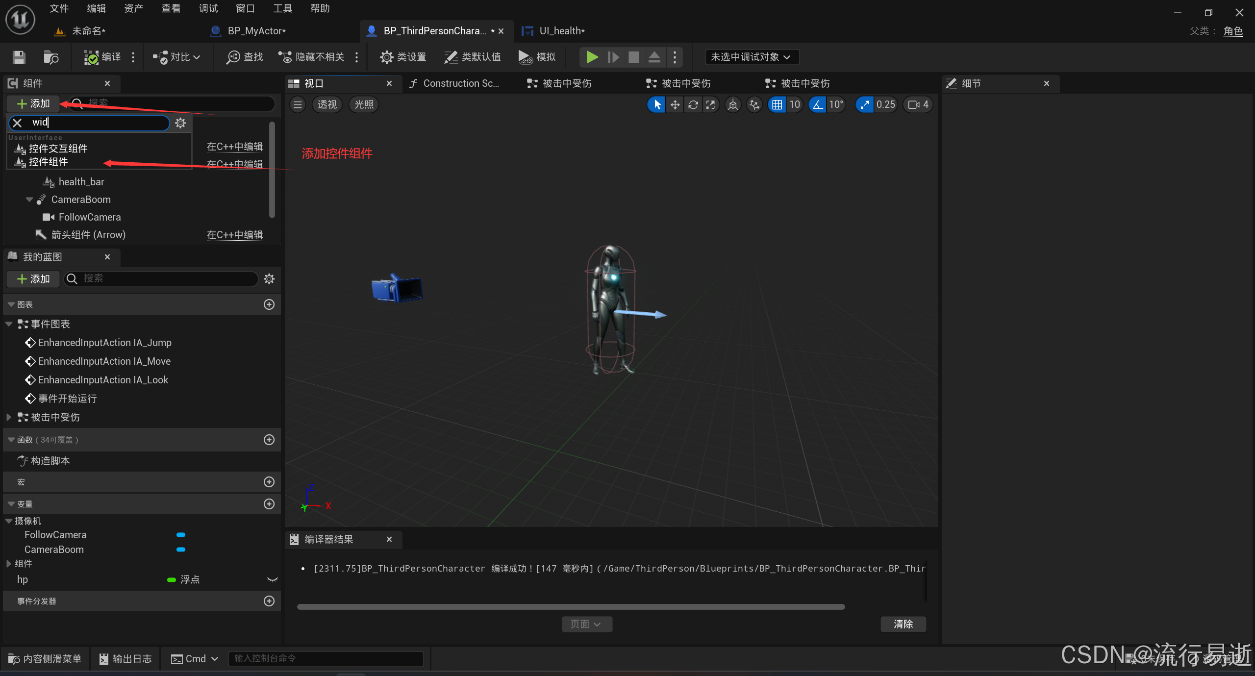Select the rotate tool in viewport

693,104
